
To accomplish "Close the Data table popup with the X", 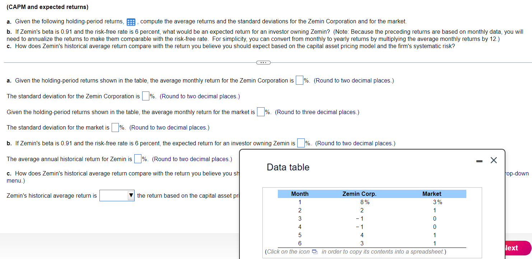I will pyautogui.click(x=494, y=160).
